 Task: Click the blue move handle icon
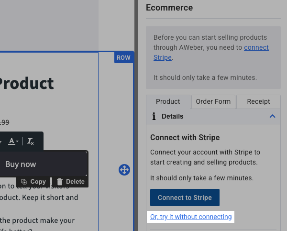click(124, 170)
